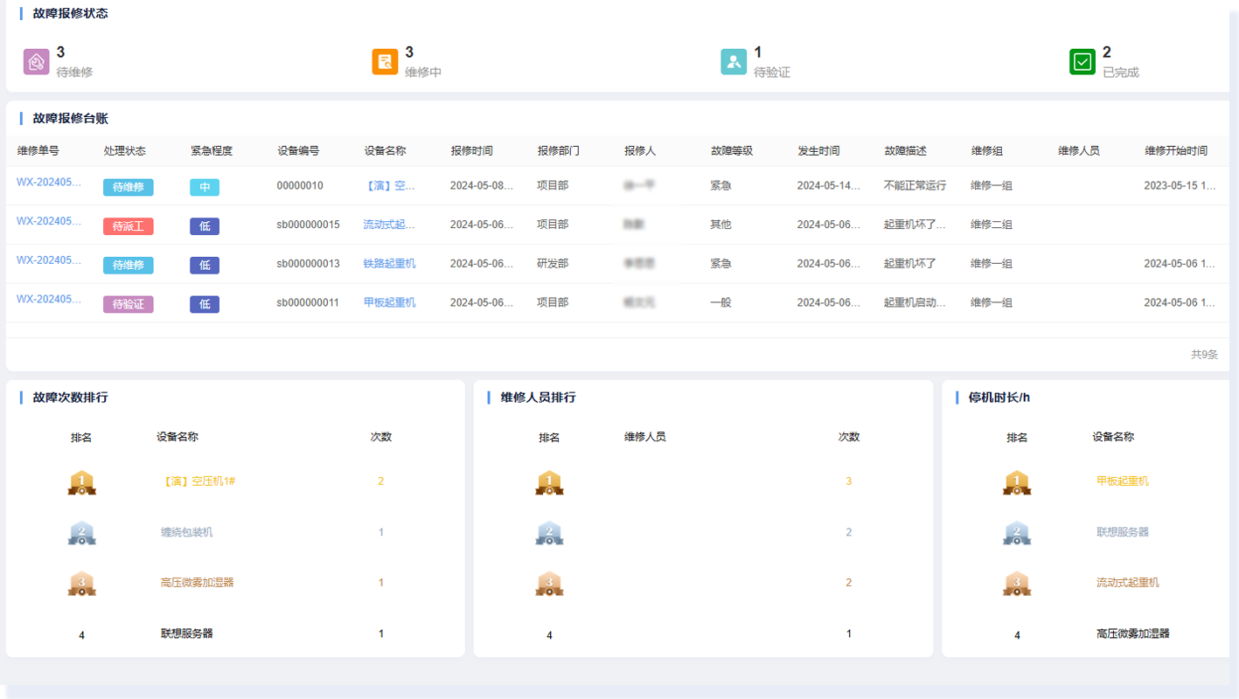Click the gold rank-1 medal in 维修人员排行
The width and height of the screenshot is (1239, 699).
click(x=549, y=482)
